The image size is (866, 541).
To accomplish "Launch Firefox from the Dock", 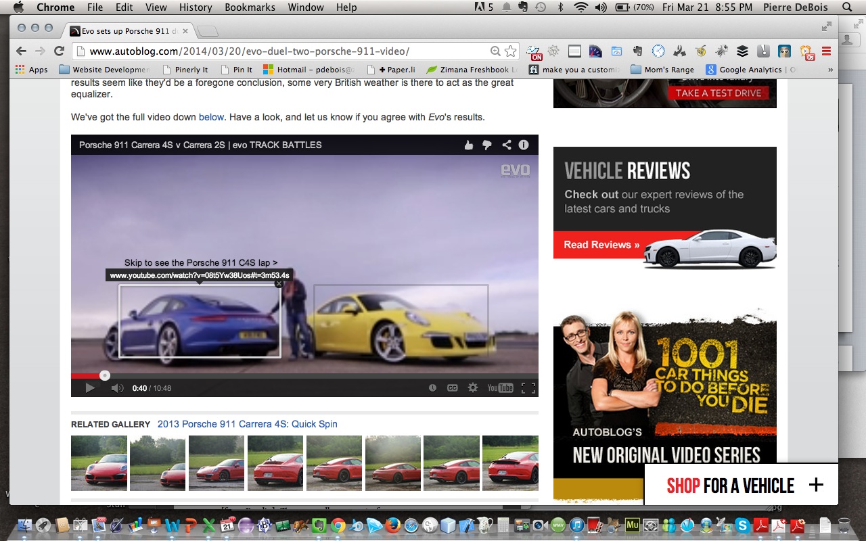I will coord(392,525).
